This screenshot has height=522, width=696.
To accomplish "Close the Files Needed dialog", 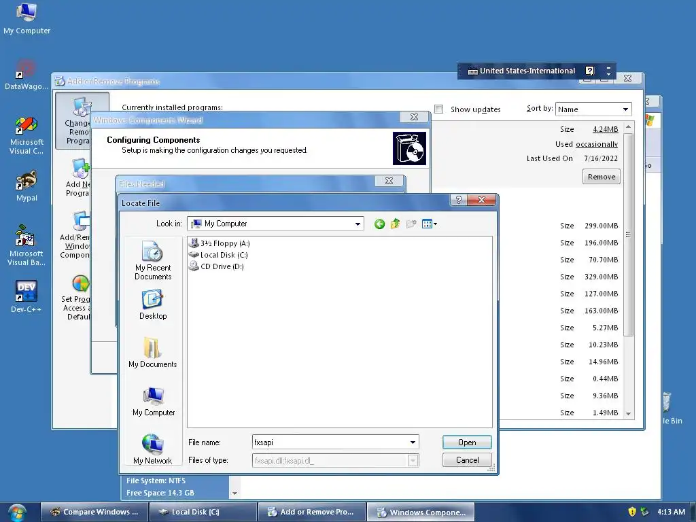I will point(389,181).
